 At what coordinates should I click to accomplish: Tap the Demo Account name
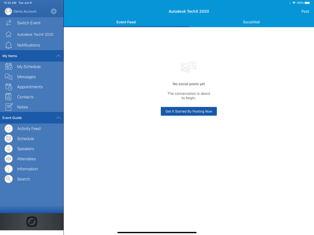tap(25, 11)
